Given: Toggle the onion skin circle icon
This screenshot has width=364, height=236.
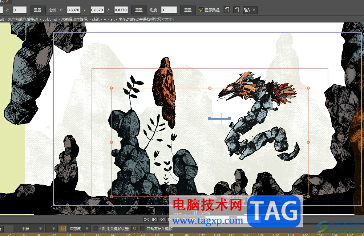Looking at the screenshot, I should (x=62, y=229).
